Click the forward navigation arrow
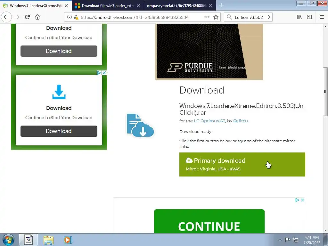 [x=17, y=17]
